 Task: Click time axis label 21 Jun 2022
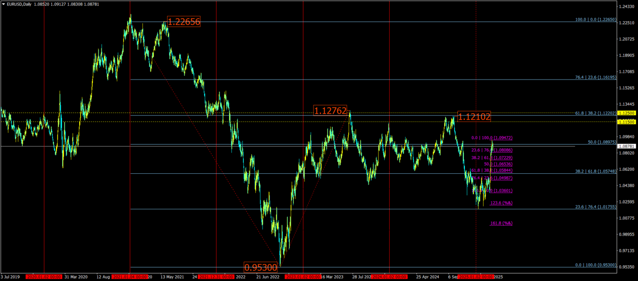click(268, 278)
